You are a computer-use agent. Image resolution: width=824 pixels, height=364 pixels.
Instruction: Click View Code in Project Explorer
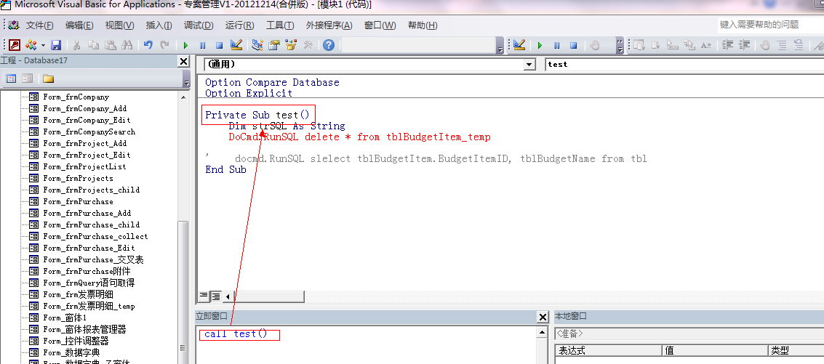[11, 78]
